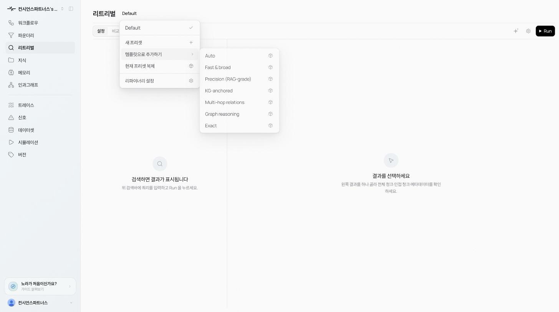Click the compass icon in the guide card
Image resolution: width=559 pixels, height=312 pixels.
pos(13,286)
